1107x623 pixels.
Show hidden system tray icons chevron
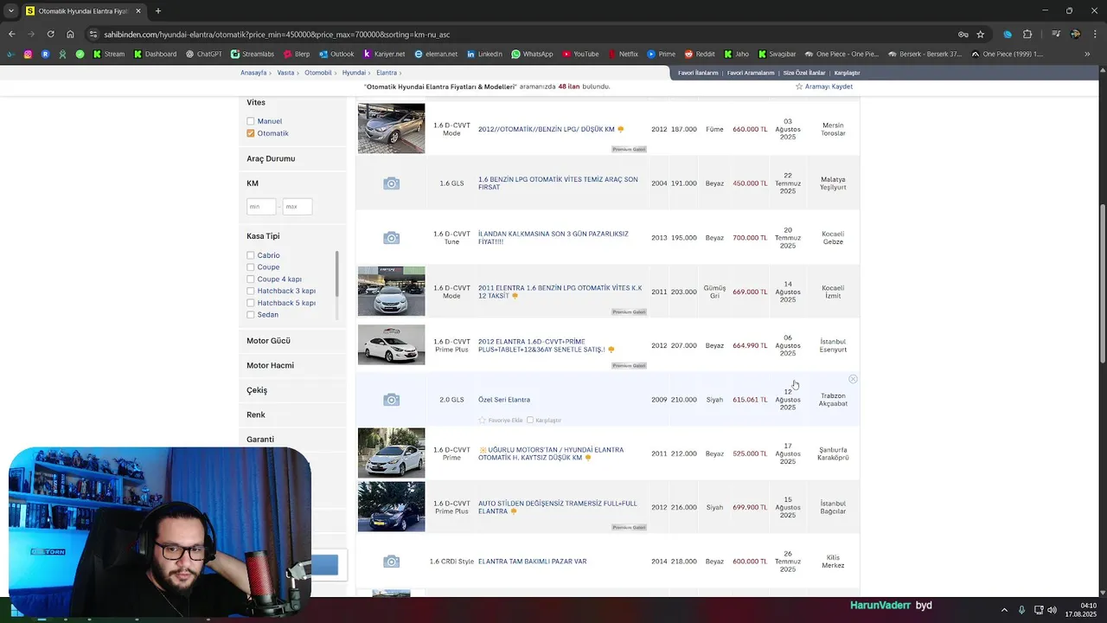(x=1004, y=610)
